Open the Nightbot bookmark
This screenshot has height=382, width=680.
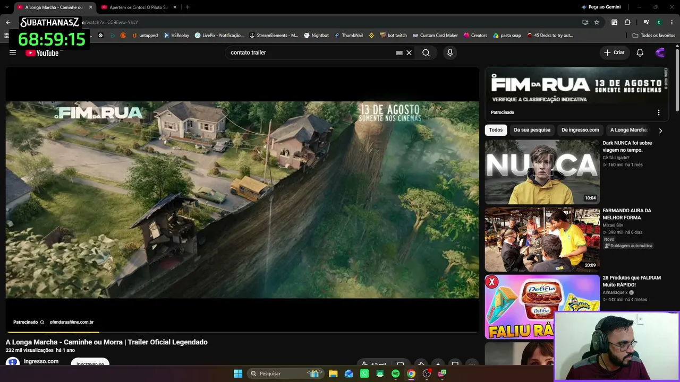pos(316,36)
